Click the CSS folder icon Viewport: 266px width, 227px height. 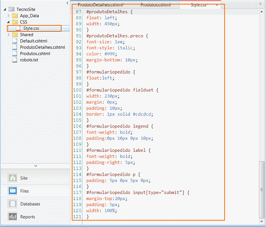(15, 22)
